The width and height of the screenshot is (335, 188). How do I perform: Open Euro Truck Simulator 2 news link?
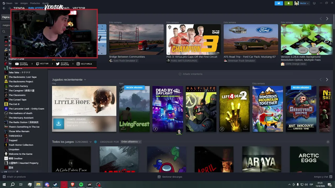click(125, 61)
